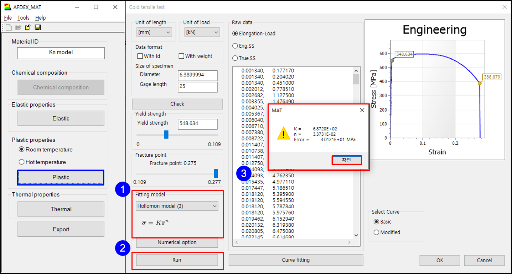
Task: Open the Thermal properties button
Action: (x=61, y=209)
